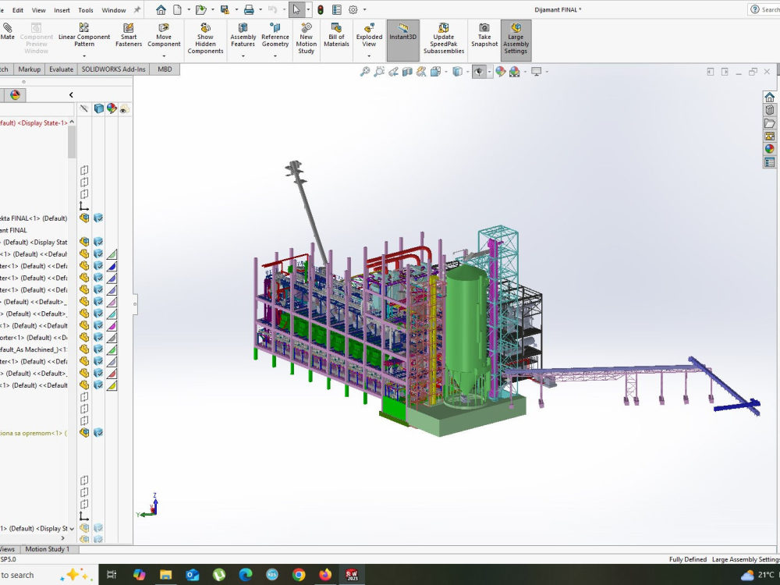The width and height of the screenshot is (780, 585).
Task: Toggle visibility of orter<1> row component
Action: [84, 337]
